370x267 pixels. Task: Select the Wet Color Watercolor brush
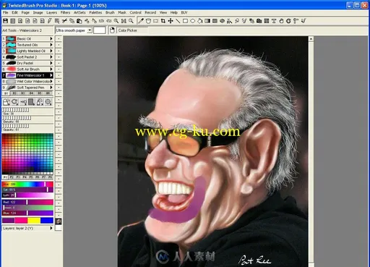[x=27, y=81]
